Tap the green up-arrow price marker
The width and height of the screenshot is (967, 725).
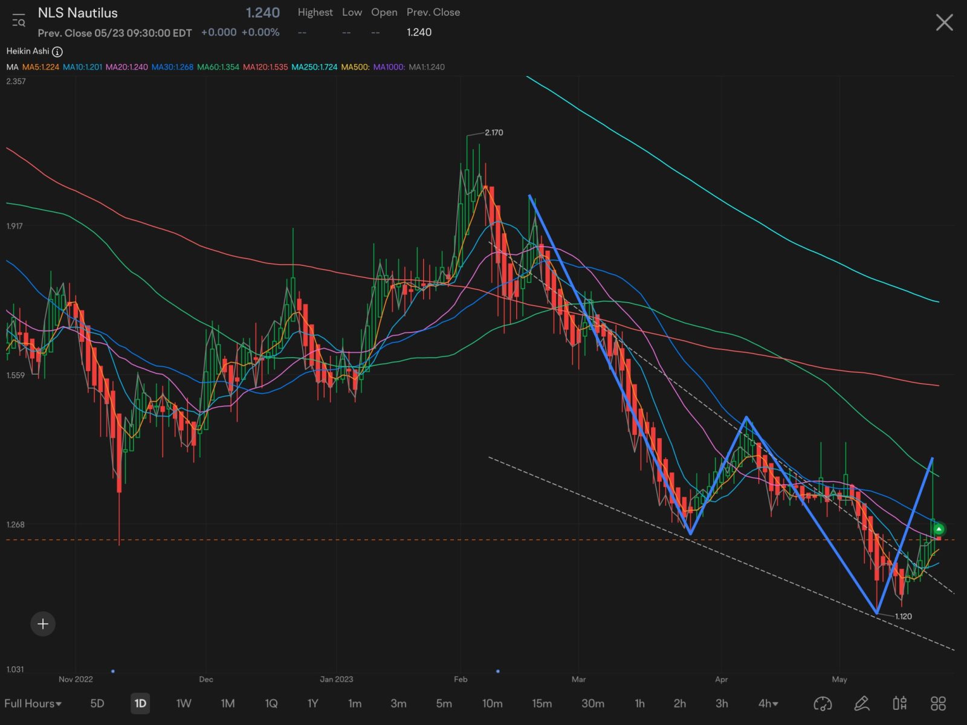939,529
